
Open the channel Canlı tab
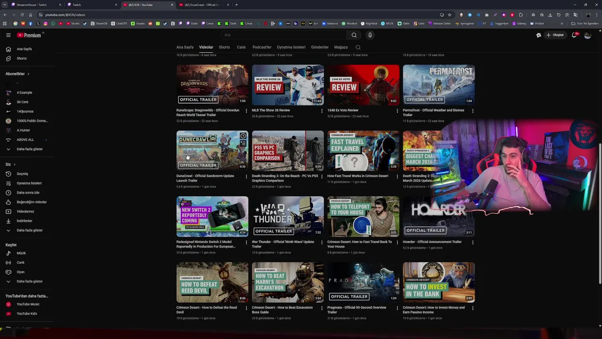pyautogui.click(x=241, y=47)
